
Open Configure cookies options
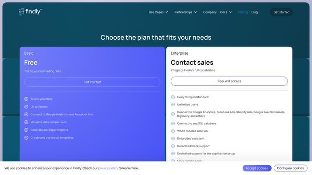click(290, 168)
